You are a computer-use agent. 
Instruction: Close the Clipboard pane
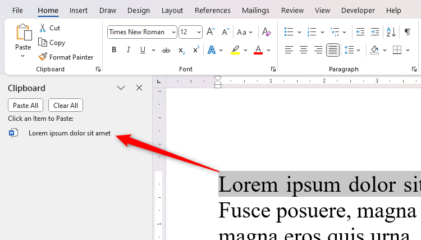pyautogui.click(x=139, y=88)
